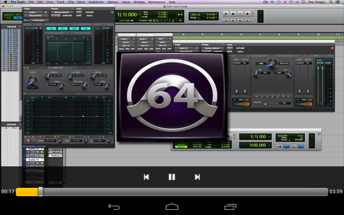Click the video progress seek bar
The width and height of the screenshot is (344, 215).
pos(172,192)
